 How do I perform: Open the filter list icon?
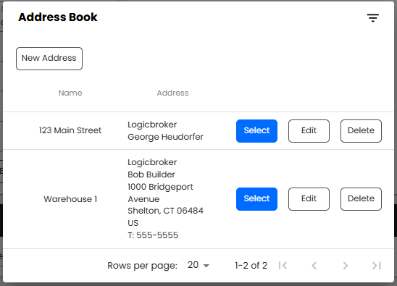point(372,17)
